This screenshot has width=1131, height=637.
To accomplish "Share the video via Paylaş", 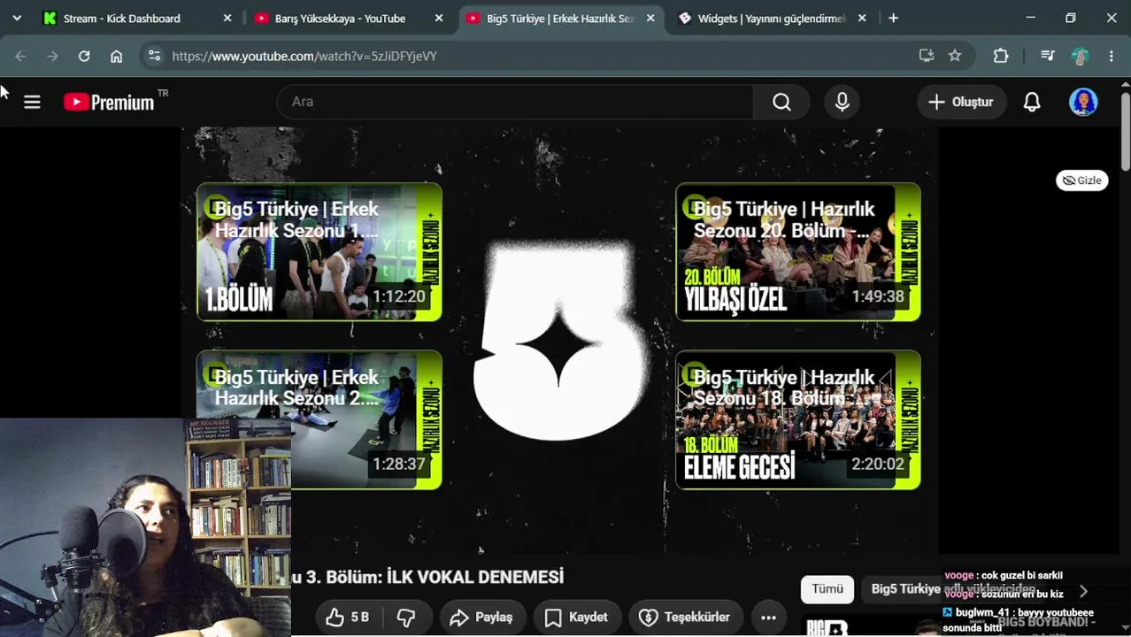I will [x=482, y=617].
